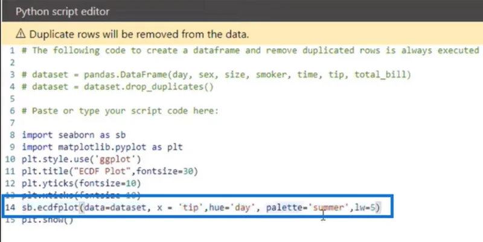
Task: Click plt.yticks(fontsize=10) line
Action: point(82,184)
